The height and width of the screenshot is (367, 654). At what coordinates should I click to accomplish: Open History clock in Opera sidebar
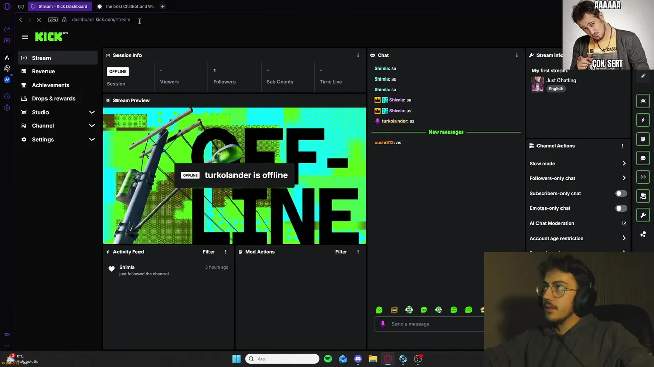7,96
